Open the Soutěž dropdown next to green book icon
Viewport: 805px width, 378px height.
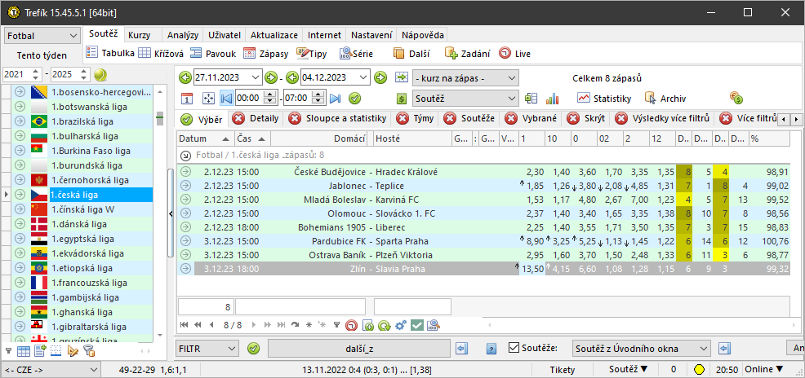click(x=465, y=98)
